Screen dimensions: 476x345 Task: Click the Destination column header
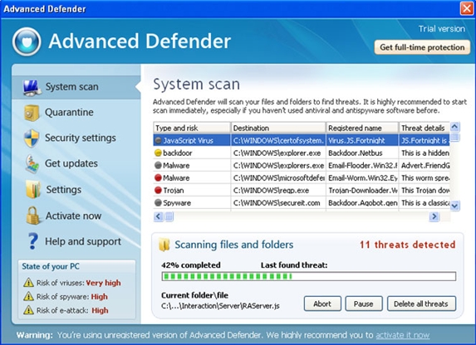tap(278, 128)
